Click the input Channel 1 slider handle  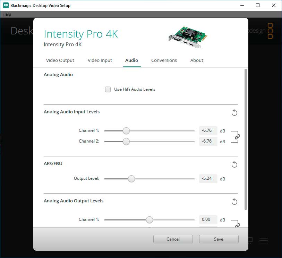[126, 131]
